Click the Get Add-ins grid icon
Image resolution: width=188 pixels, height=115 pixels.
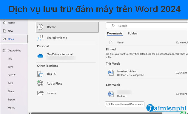click(x=4, y=50)
